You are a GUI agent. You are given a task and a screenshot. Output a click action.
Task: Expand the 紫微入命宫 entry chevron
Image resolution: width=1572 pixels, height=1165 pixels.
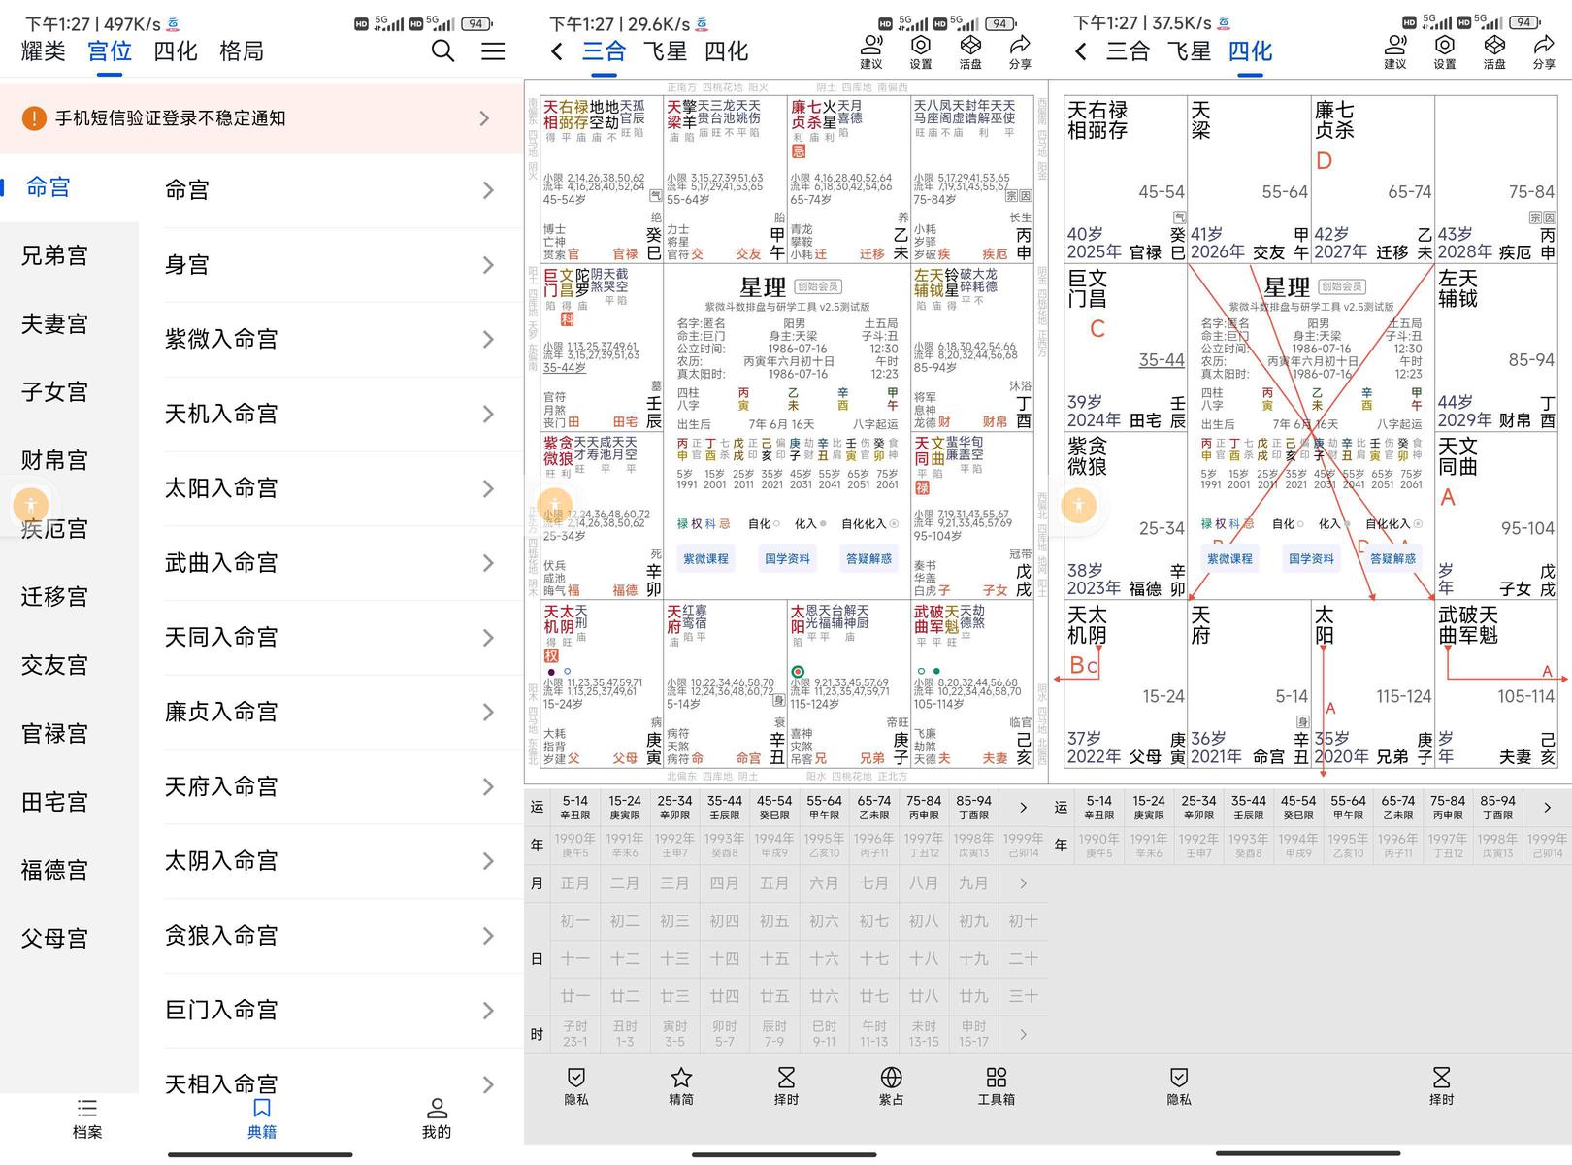(x=488, y=340)
